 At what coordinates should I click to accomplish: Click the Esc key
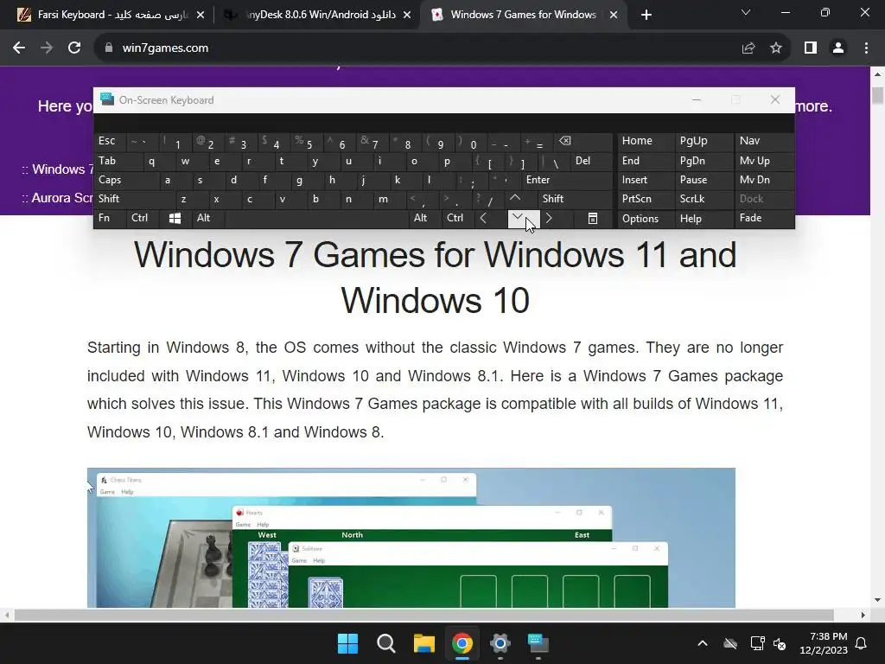[110, 141]
